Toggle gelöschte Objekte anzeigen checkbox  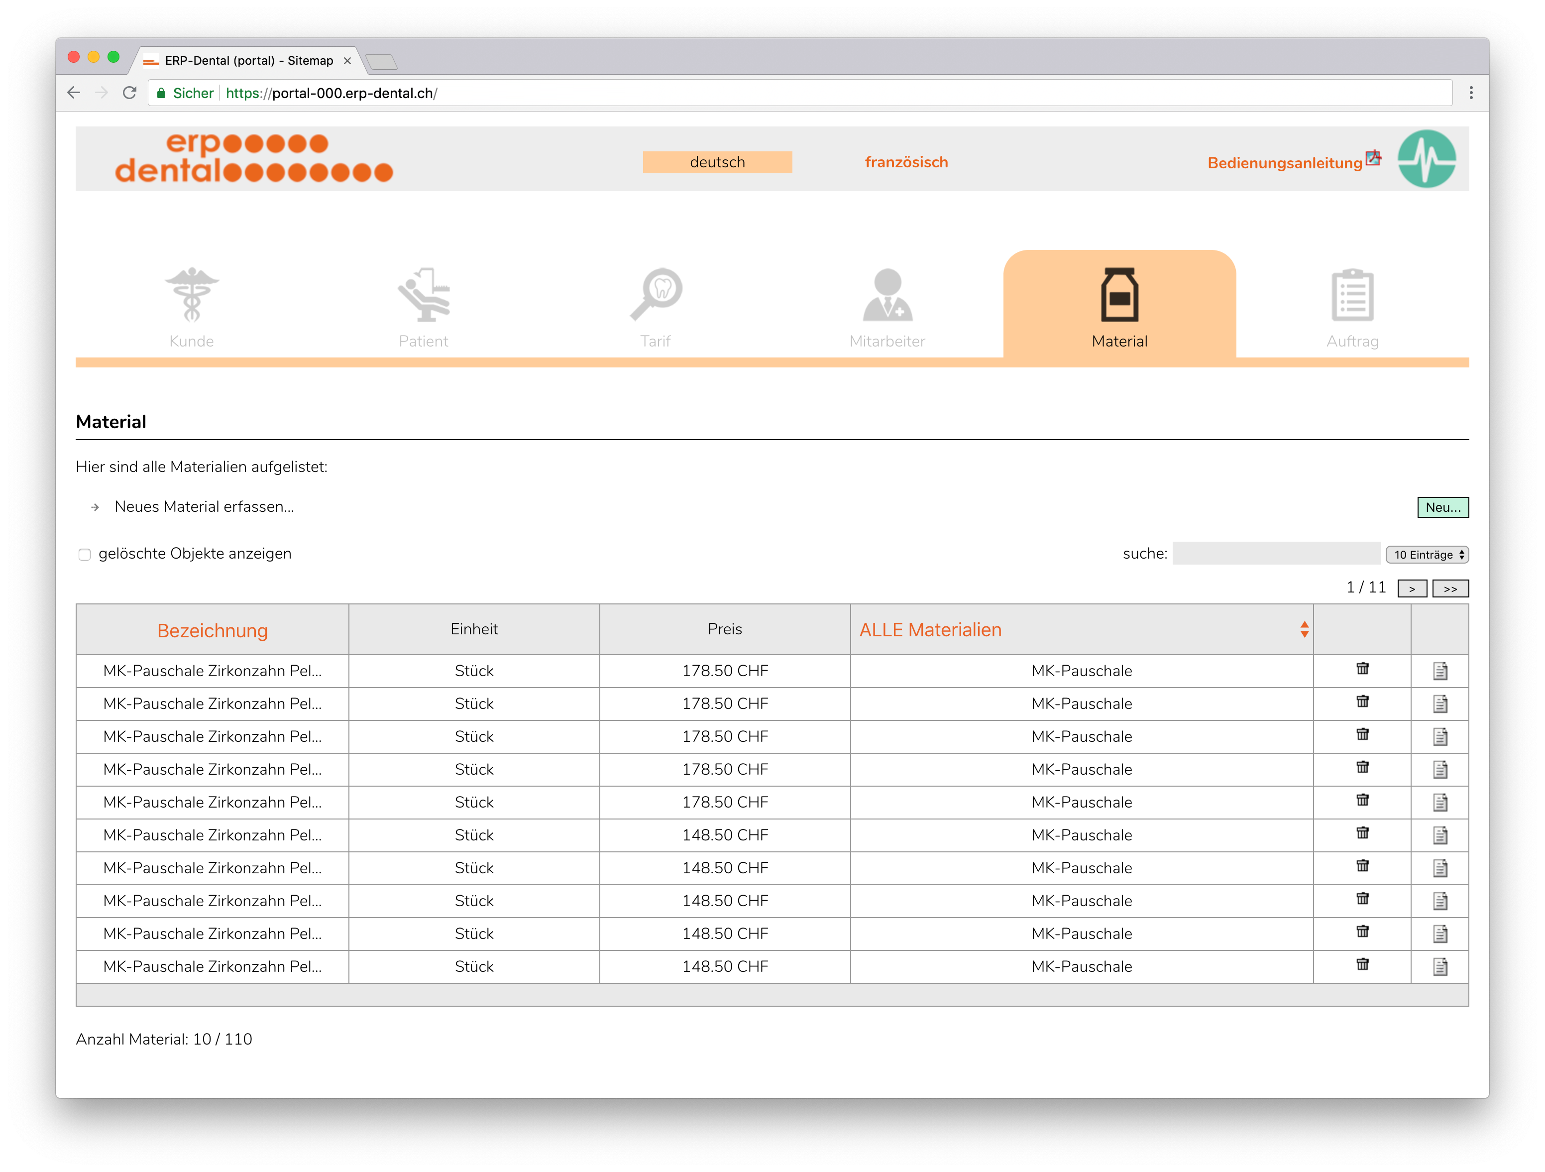point(85,555)
